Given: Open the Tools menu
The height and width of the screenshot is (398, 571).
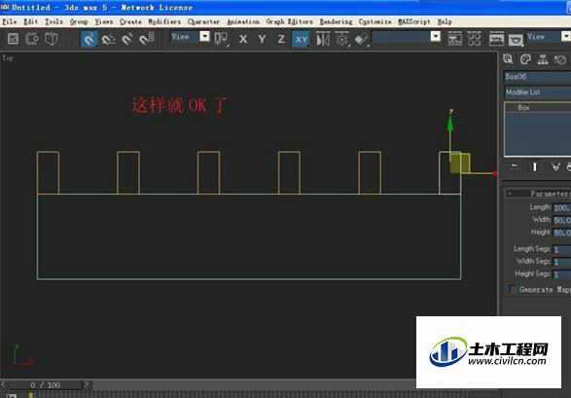Looking at the screenshot, I should point(54,21).
